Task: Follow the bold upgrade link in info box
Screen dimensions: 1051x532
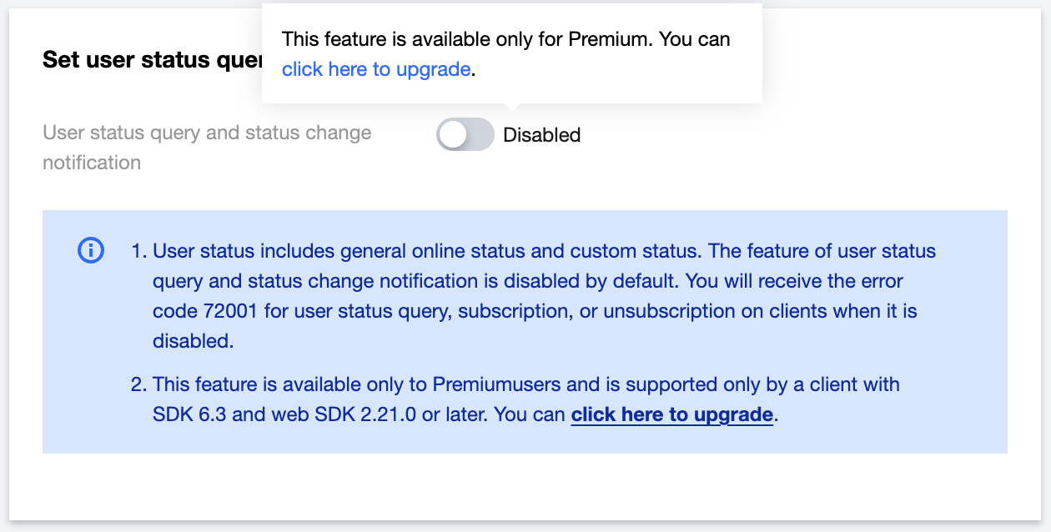Action: [671, 414]
